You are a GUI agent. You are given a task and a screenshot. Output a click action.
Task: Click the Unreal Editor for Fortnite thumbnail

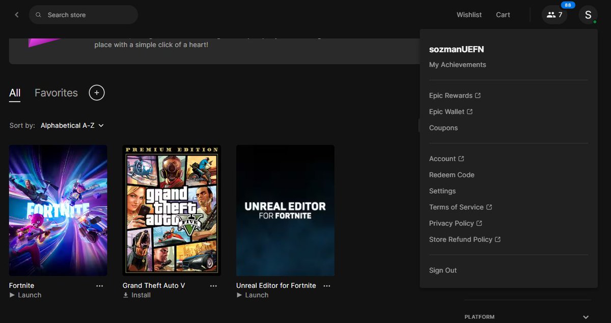(x=285, y=210)
